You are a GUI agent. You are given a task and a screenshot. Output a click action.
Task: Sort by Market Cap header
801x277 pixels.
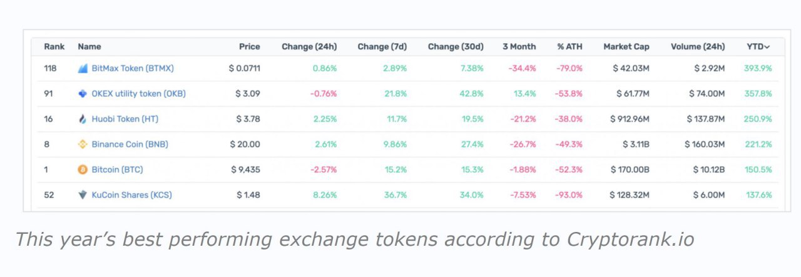click(x=626, y=47)
